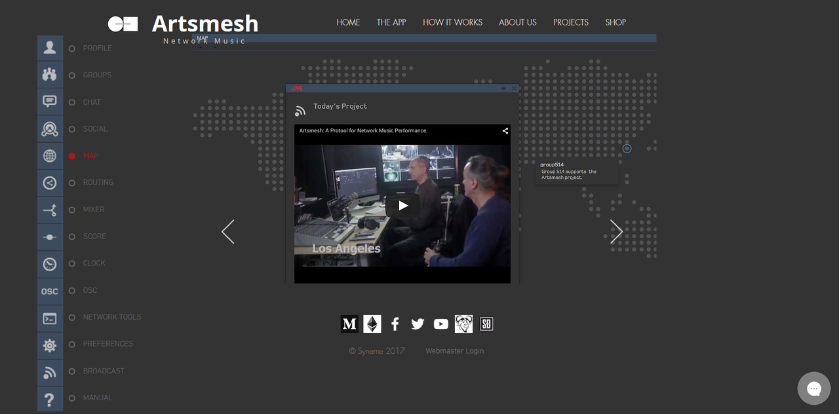Select the Score radio button
Image resolution: width=839 pixels, height=414 pixels.
click(x=72, y=236)
